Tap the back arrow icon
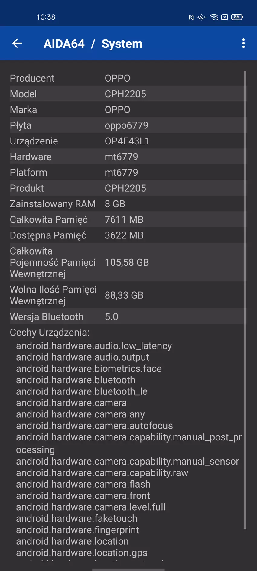 coord(17,44)
